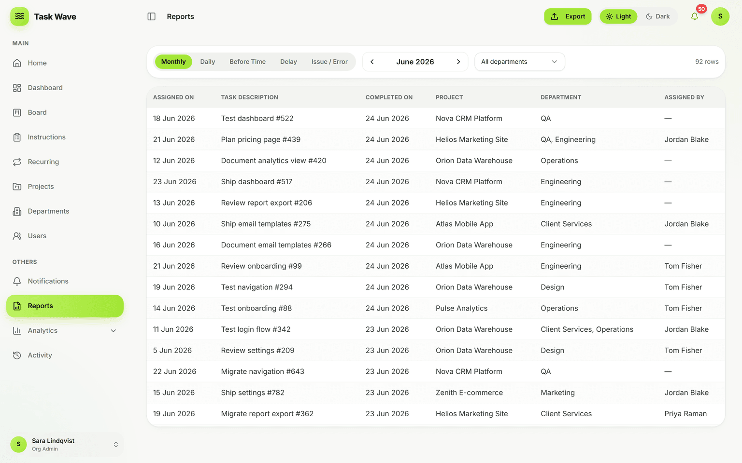Select the Delay tab

tap(288, 62)
